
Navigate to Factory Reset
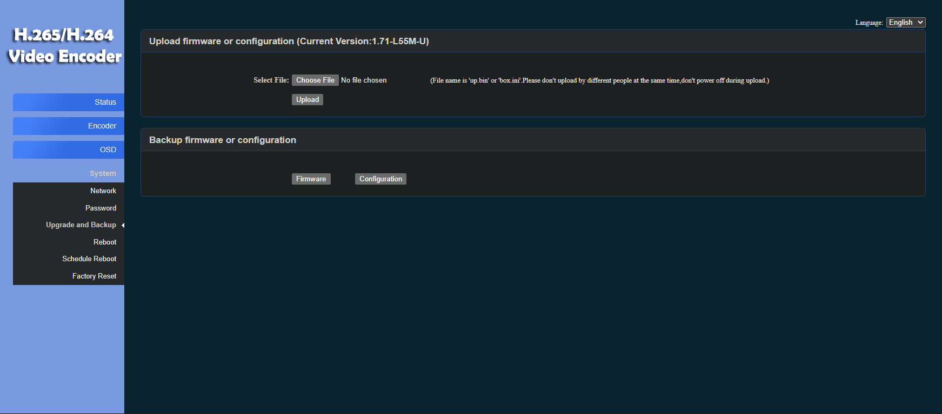[x=94, y=276]
